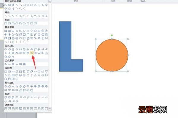Select the U-Turn Arrow shape
The width and height of the screenshot is (178, 118).
(39, 49)
